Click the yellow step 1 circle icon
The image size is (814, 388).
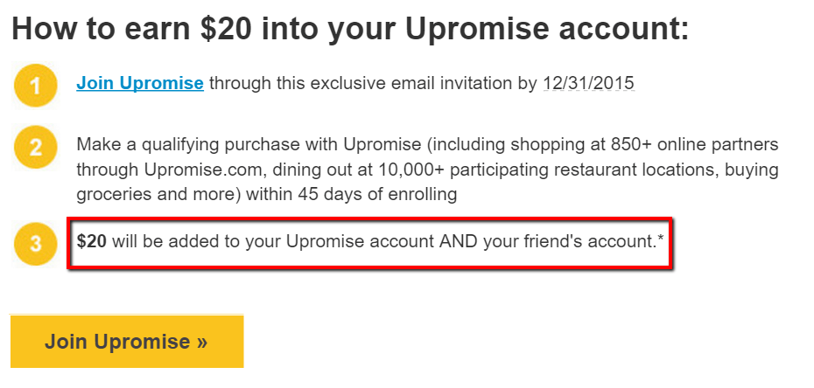(35, 86)
